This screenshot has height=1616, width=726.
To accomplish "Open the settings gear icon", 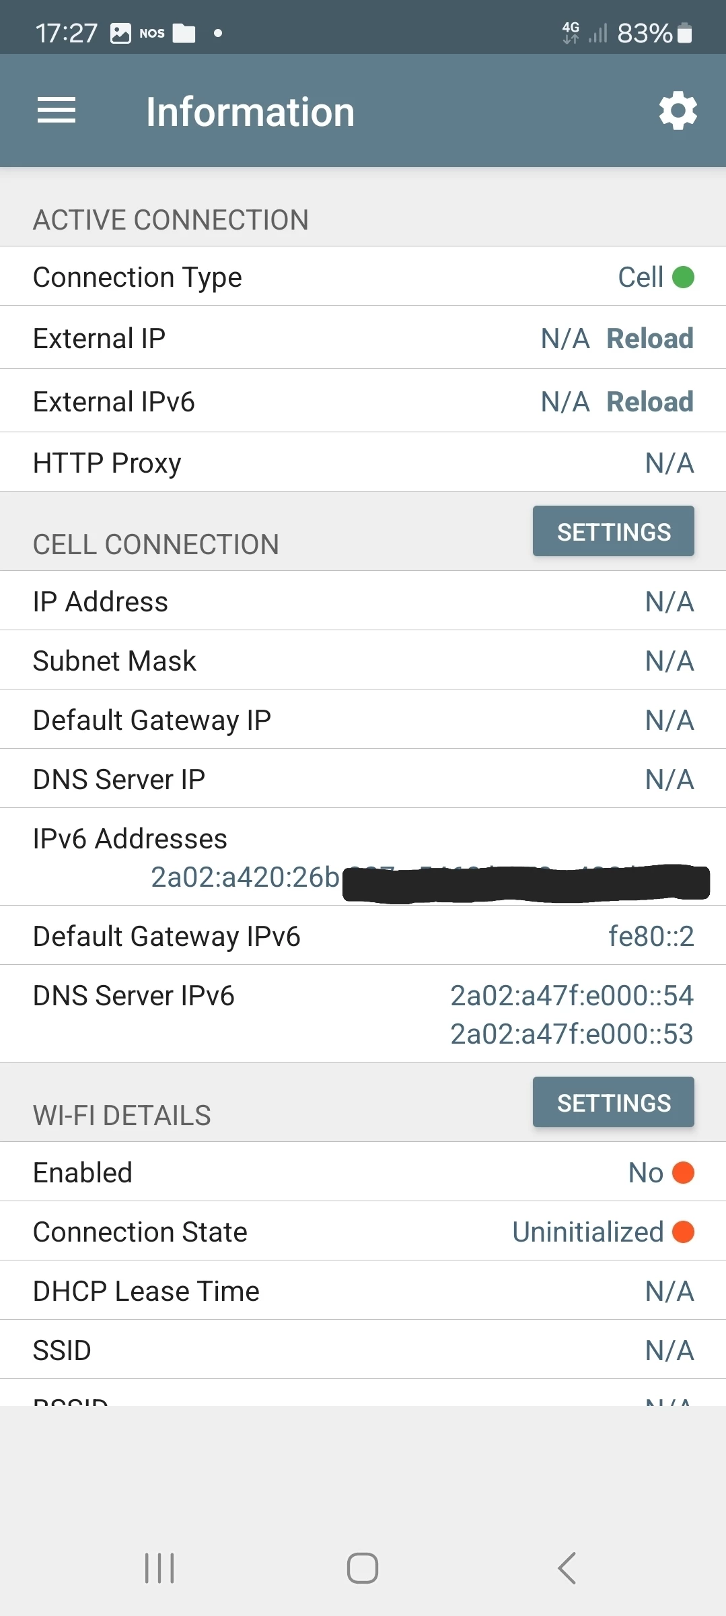I will [x=678, y=110].
